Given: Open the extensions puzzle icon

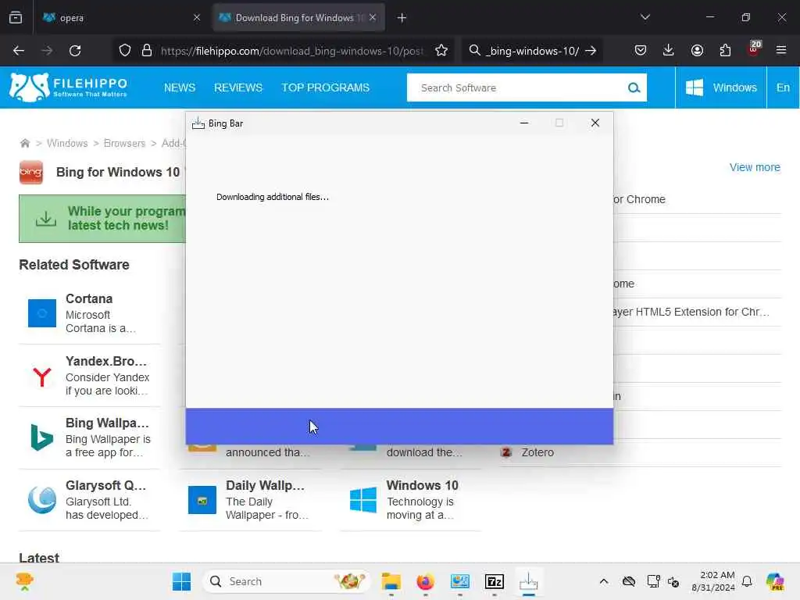Looking at the screenshot, I should [725, 50].
